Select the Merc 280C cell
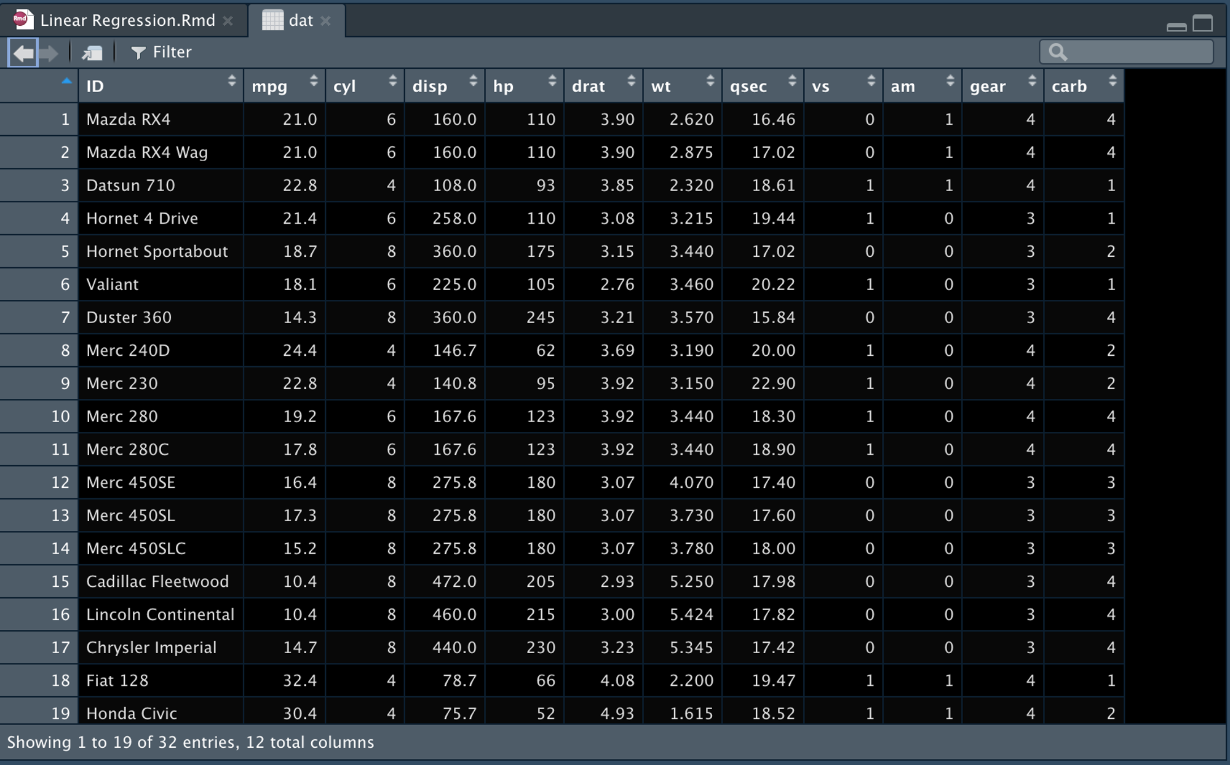The width and height of the screenshot is (1230, 765). click(161, 449)
